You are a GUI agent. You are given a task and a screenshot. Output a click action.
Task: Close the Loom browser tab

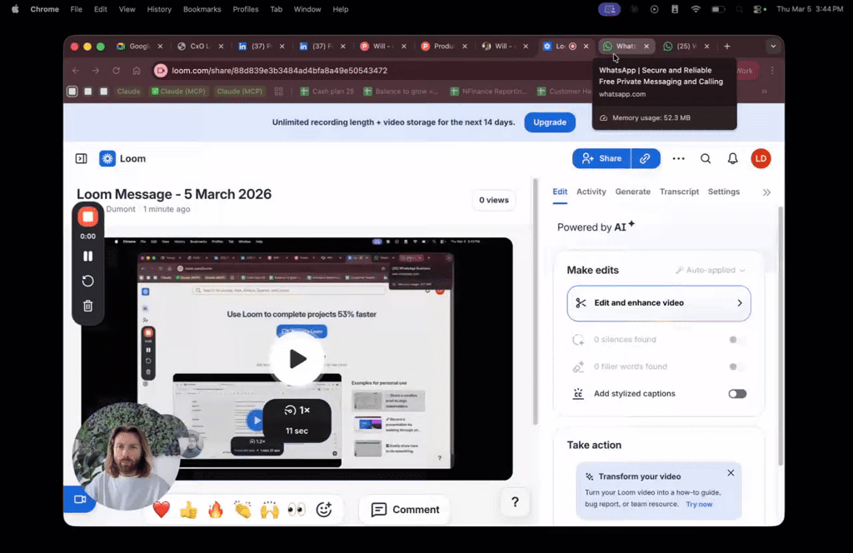[x=586, y=46]
